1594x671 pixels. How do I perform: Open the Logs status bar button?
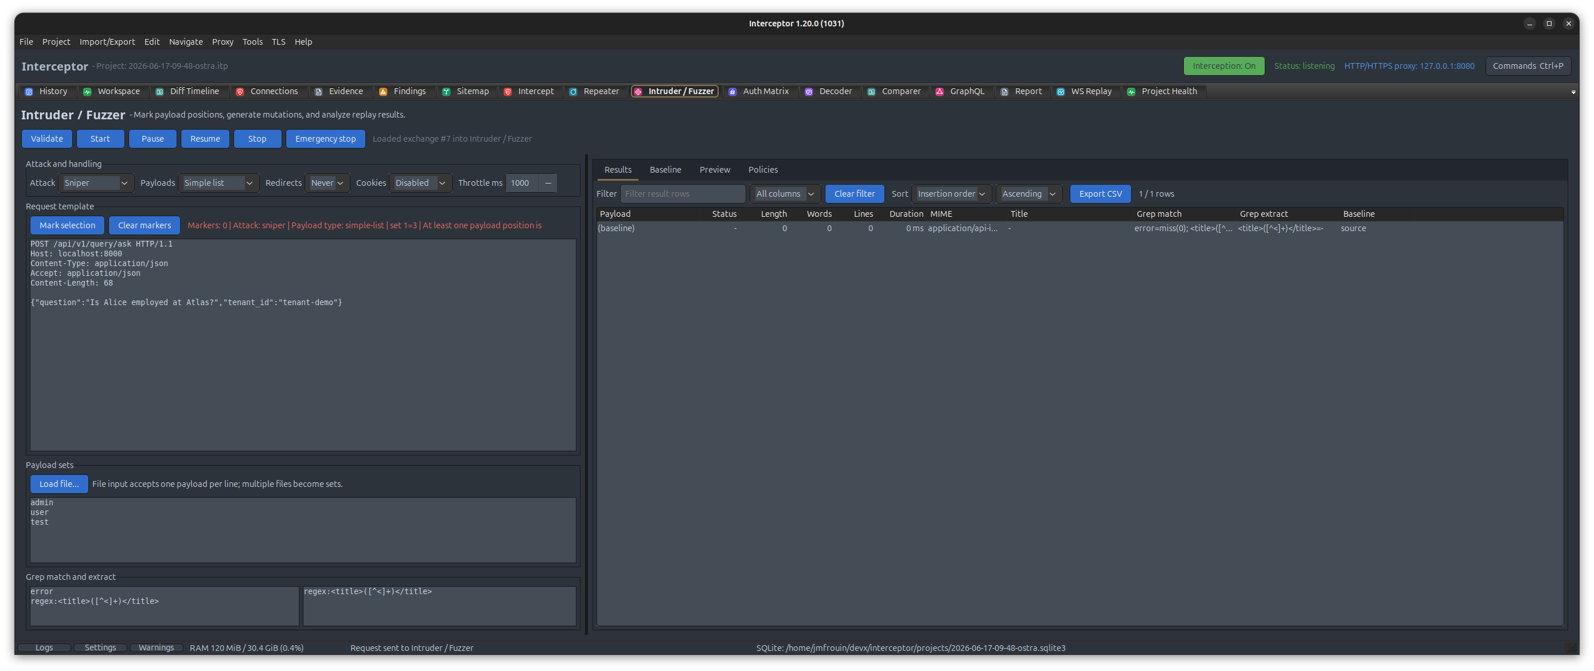44,648
